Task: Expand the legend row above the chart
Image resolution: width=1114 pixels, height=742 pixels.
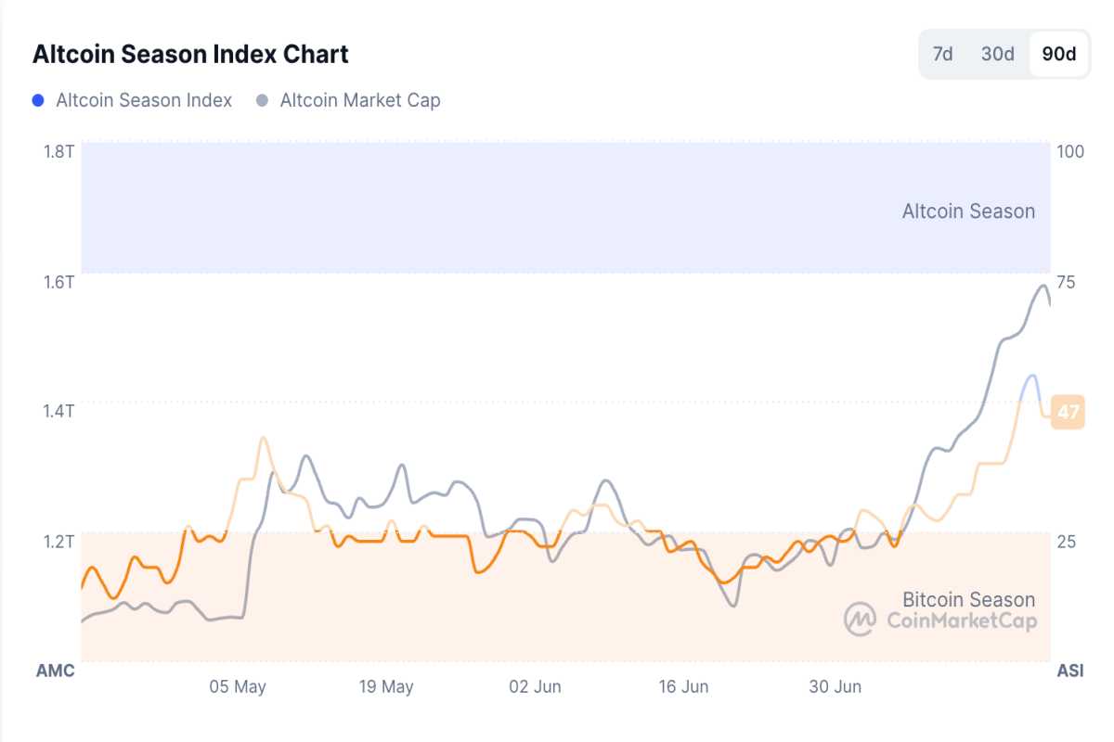Action: click(237, 99)
